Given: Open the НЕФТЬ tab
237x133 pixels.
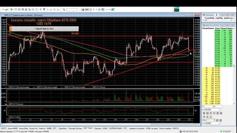Looking at the screenshot, I should click(x=176, y=128).
